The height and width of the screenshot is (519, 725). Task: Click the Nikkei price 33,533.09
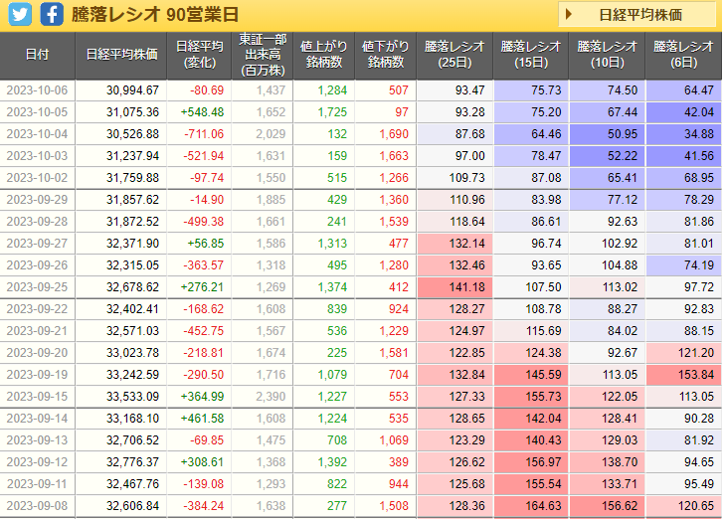[x=132, y=397]
